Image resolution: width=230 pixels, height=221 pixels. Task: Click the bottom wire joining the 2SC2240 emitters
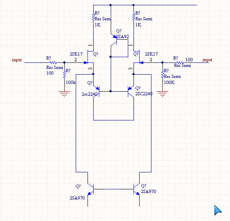[114, 120]
